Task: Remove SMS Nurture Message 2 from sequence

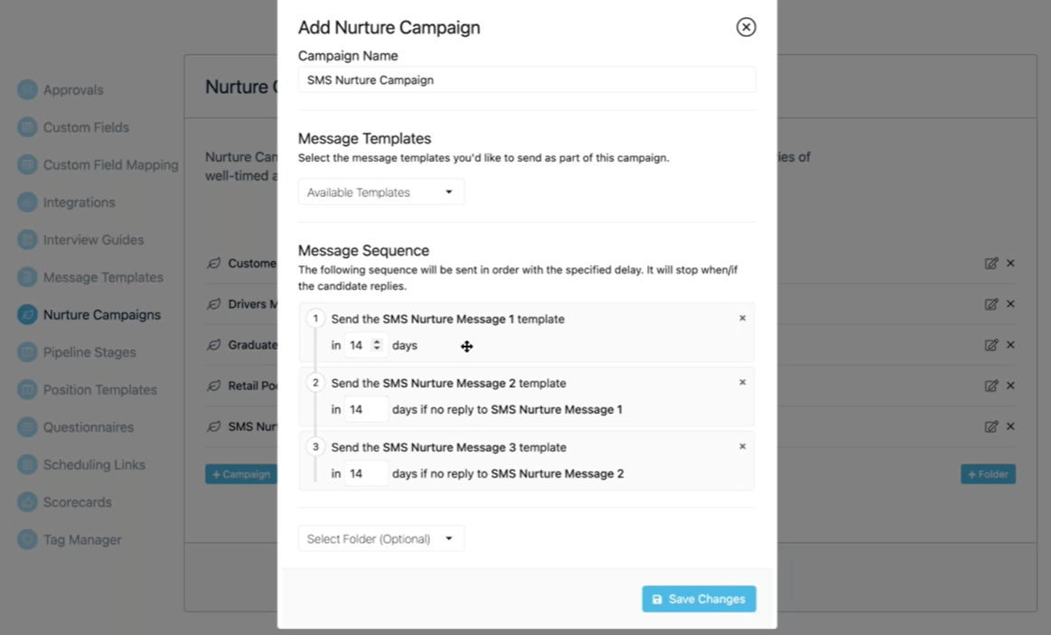Action: pos(743,382)
